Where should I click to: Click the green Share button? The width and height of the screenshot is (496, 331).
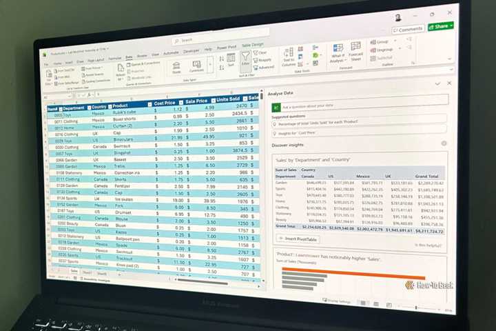(x=441, y=26)
